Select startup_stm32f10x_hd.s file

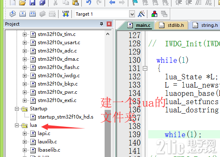[x=66, y=117]
